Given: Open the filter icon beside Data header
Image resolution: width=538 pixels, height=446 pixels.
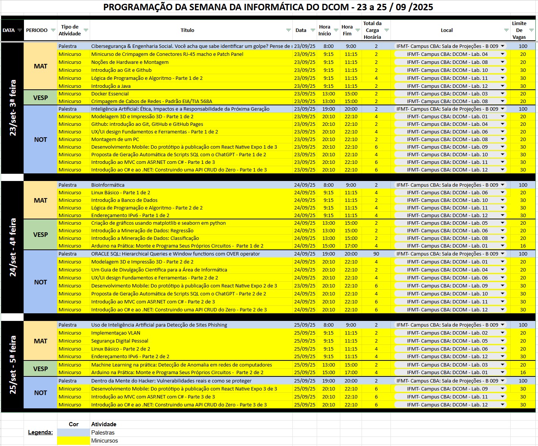Looking at the screenshot, I should [313, 30].
